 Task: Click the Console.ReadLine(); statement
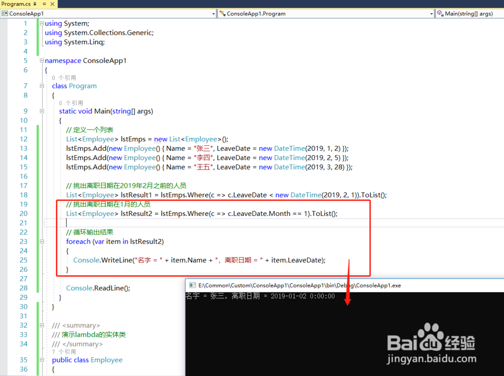coord(98,288)
